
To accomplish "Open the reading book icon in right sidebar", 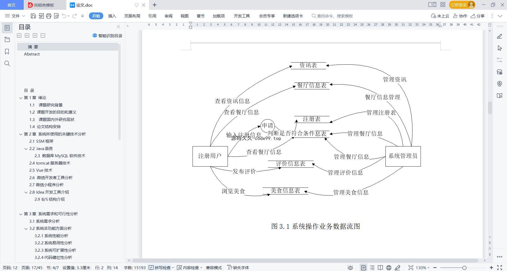I will tap(499, 96).
